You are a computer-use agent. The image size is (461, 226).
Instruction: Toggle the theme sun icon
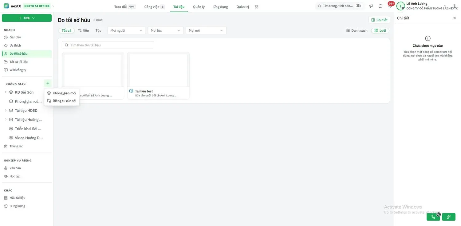click(455, 6)
